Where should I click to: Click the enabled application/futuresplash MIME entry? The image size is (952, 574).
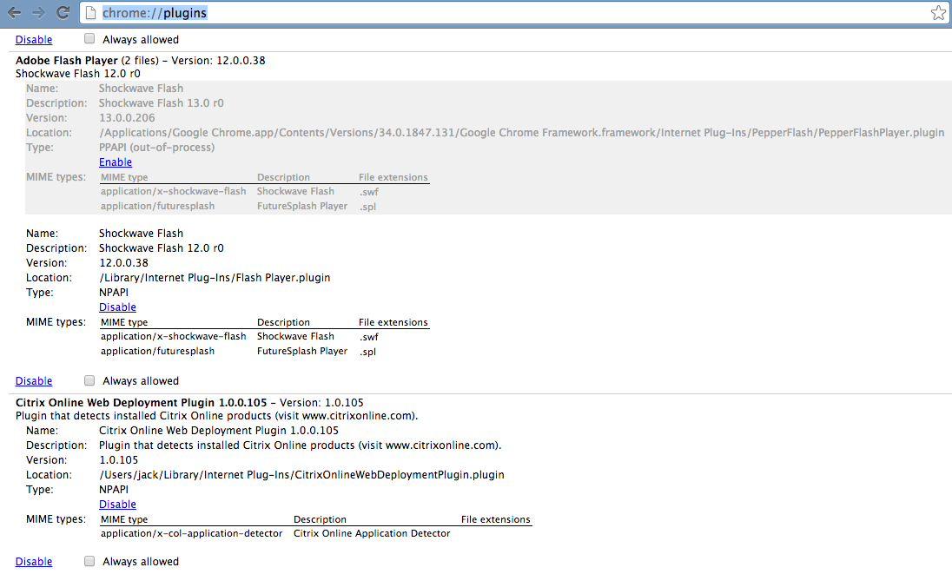[157, 351]
